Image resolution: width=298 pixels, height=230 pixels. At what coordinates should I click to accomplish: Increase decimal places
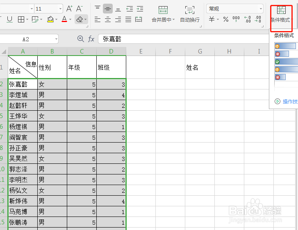point(248,19)
